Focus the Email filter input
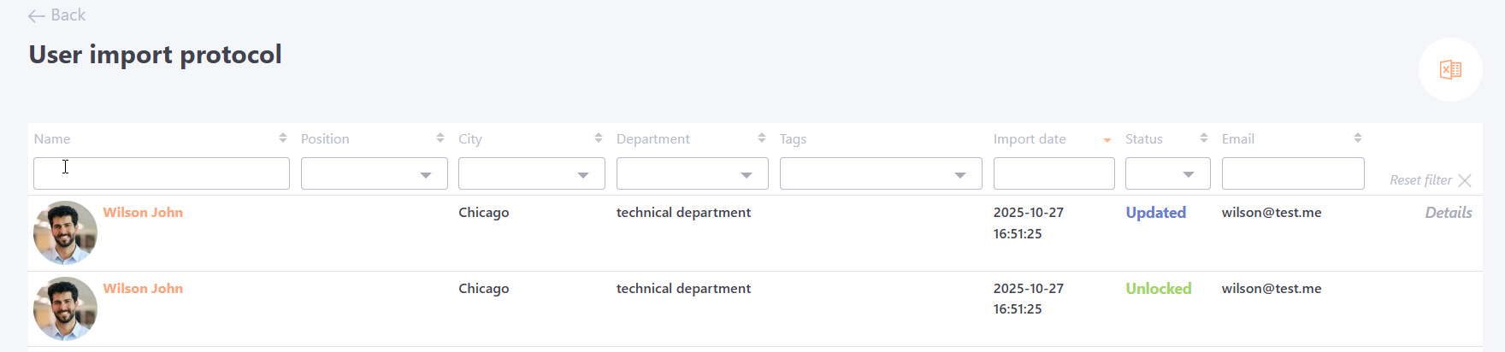This screenshot has width=1505, height=352. pos(1292,174)
